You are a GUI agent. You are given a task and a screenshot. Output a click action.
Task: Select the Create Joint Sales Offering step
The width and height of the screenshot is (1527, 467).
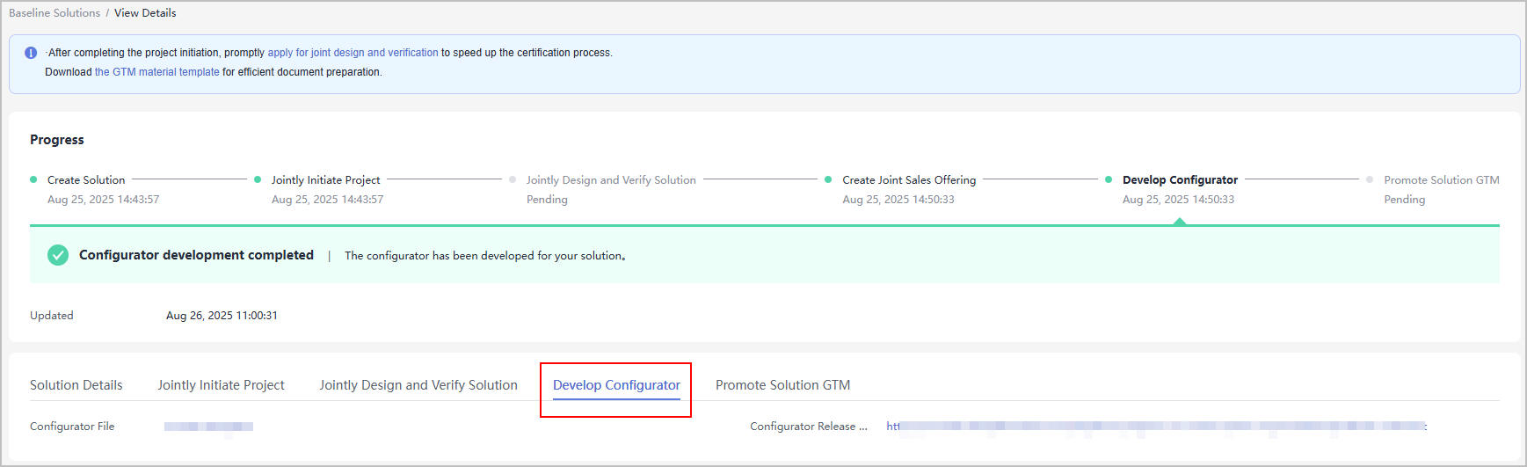[x=909, y=180]
